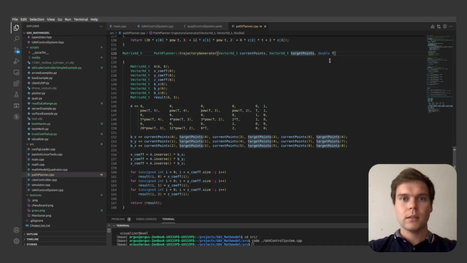Expand the STORIES section
Image resolution: width=467 pixels, height=263 pixels.
click(x=32, y=244)
